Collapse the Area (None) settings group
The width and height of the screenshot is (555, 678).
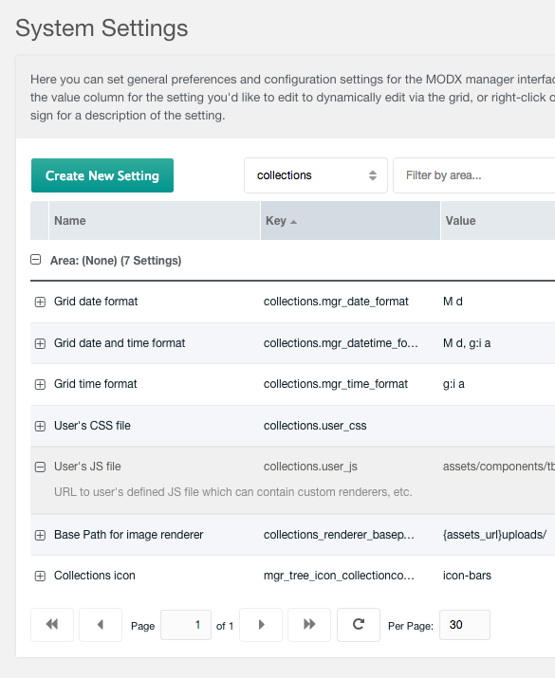coord(36,260)
